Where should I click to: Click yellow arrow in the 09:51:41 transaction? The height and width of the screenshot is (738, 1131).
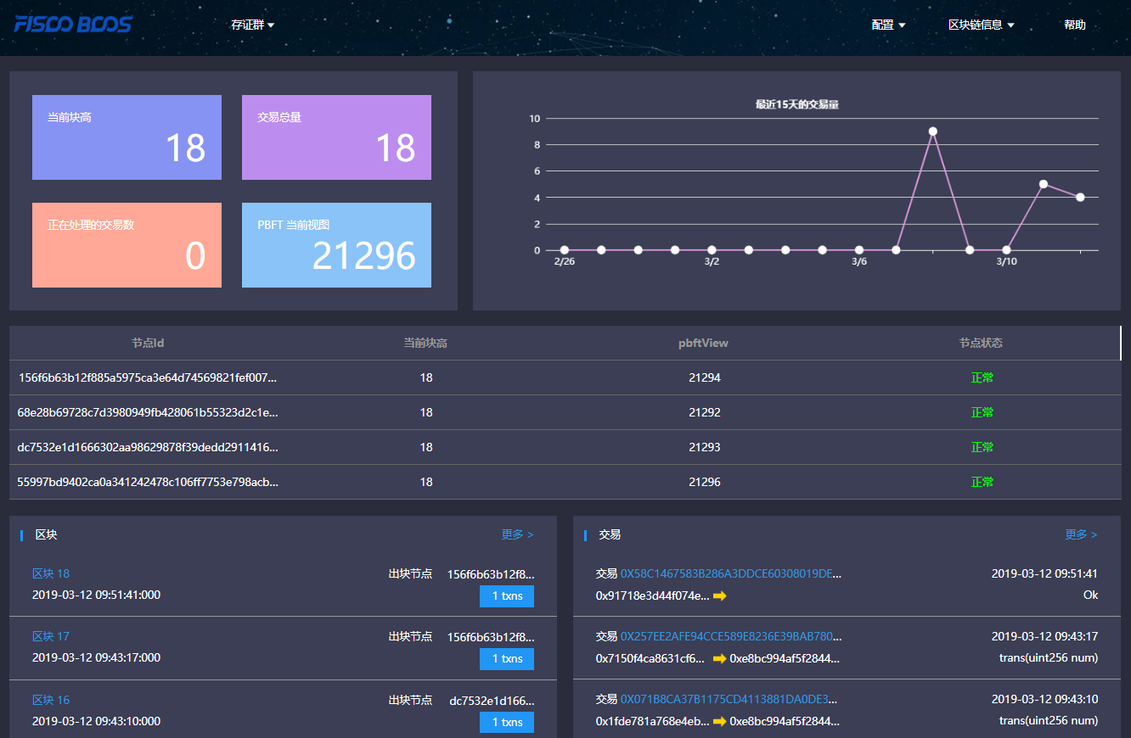719,595
